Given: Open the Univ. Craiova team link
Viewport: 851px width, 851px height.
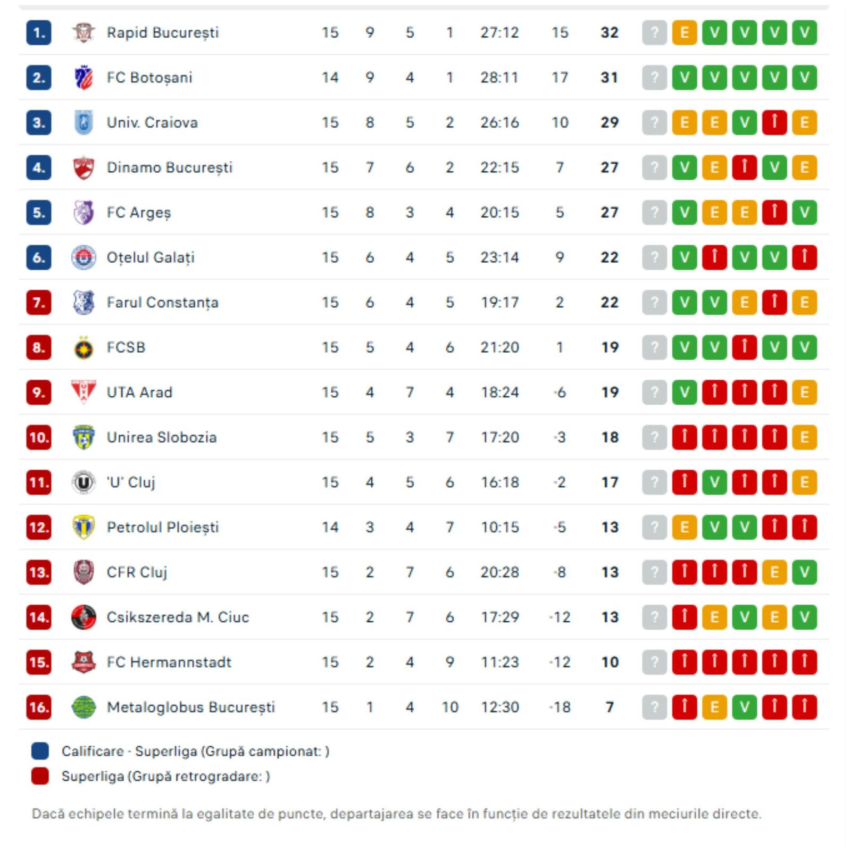Looking at the screenshot, I should (152, 123).
